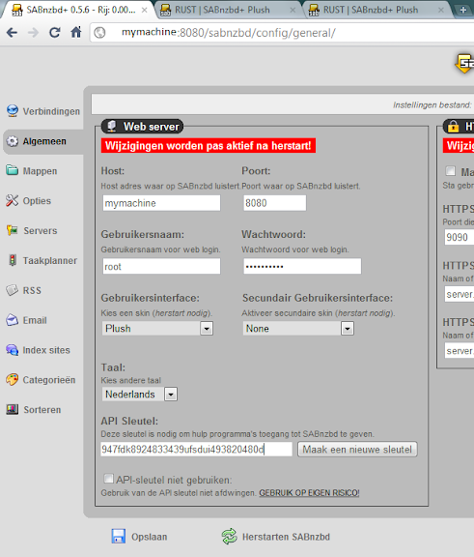Click the Poort field containing 8080
474x557 pixels.
(x=275, y=203)
